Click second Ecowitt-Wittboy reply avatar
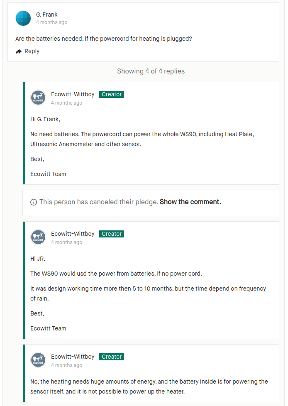288x406 pixels. pyautogui.click(x=38, y=237)
